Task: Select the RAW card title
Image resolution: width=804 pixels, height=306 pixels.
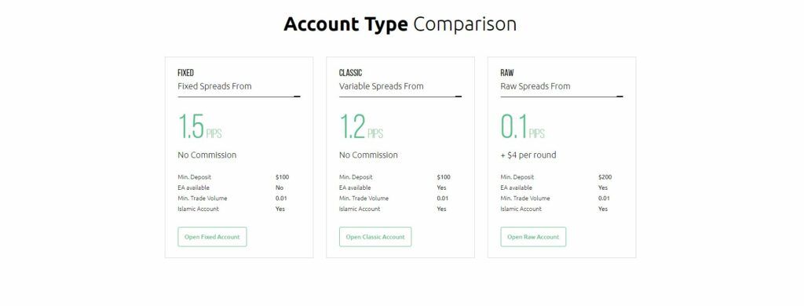Action: click(507, 73)
